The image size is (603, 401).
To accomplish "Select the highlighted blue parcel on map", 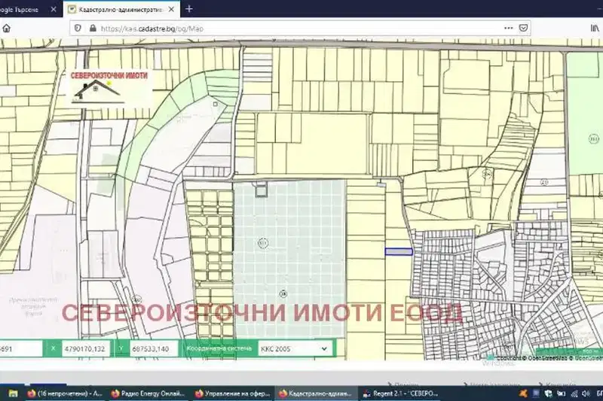I will click(x=399, y=252).
